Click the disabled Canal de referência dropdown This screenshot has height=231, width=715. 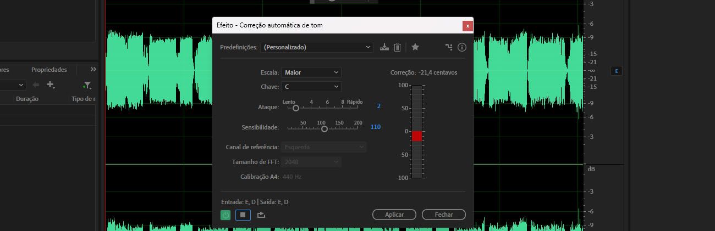pos(324,147)
